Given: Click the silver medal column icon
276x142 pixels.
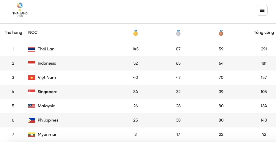Looking at the screenshot, I should click(x=178, y=33).
